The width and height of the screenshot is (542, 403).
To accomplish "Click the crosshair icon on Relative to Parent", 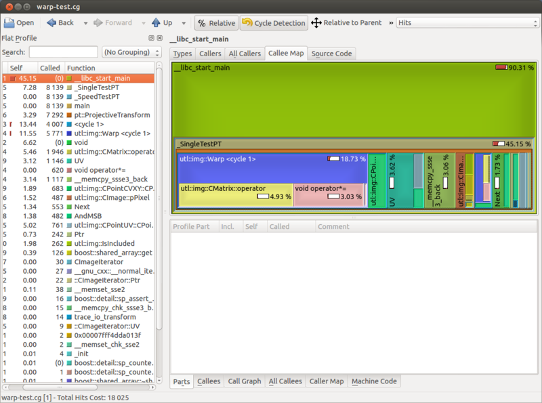I will (x=316, y=22).
